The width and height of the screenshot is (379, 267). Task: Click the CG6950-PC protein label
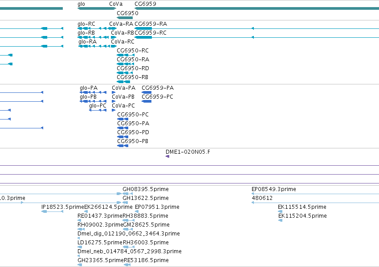[x=133, y=115]
